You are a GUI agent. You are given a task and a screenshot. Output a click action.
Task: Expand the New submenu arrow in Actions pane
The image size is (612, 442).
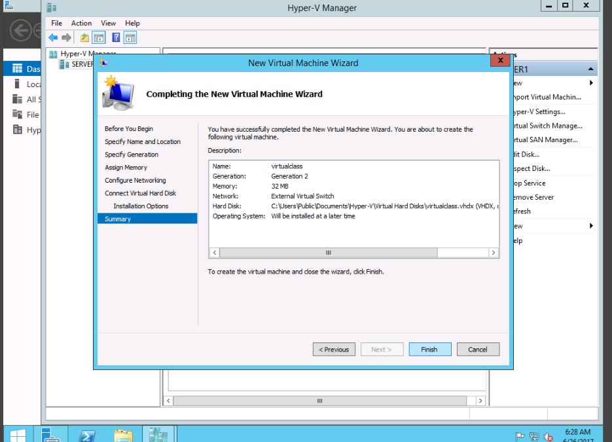coord(591,83)
